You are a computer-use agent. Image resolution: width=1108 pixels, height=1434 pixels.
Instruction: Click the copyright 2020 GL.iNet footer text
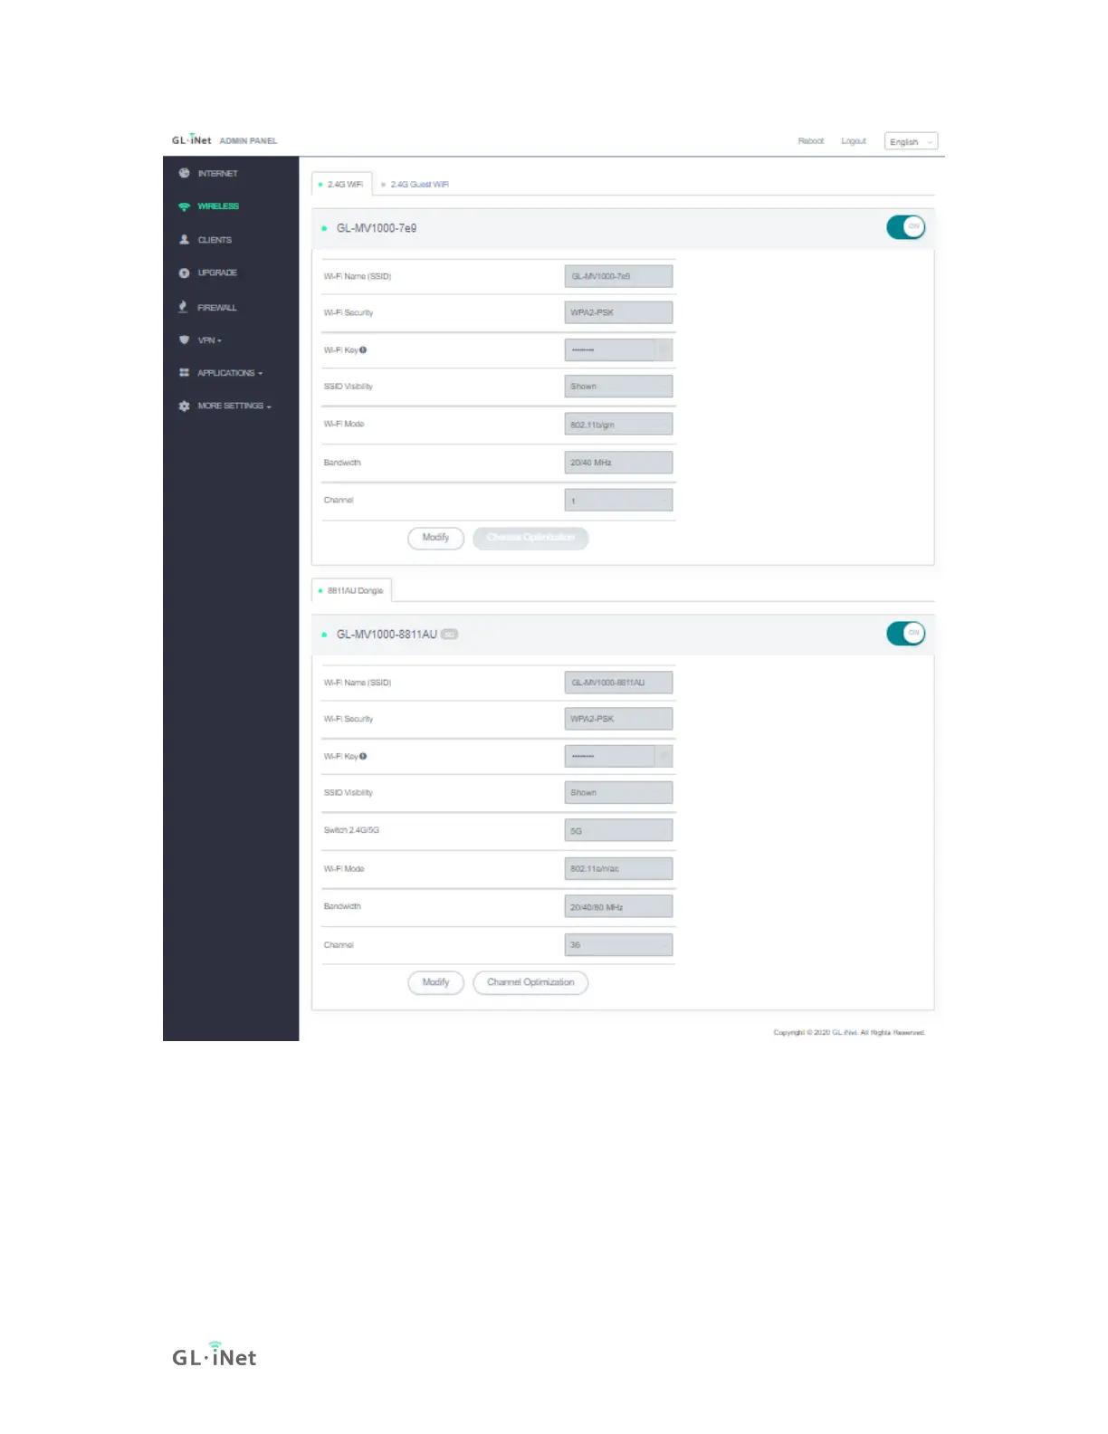pyautogui.click(x=849, y=1032)
